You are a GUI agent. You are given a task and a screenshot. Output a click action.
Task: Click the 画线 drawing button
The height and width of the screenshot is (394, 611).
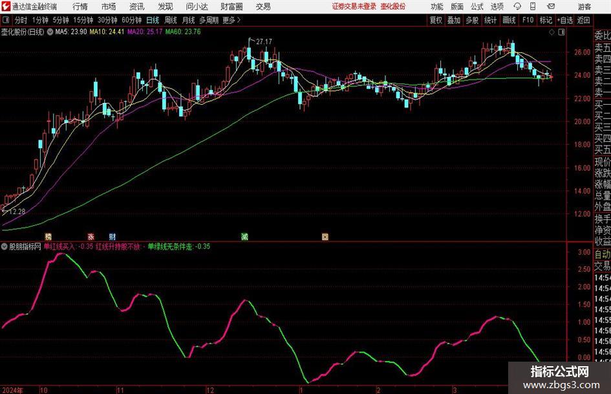[x=509, y=20]
